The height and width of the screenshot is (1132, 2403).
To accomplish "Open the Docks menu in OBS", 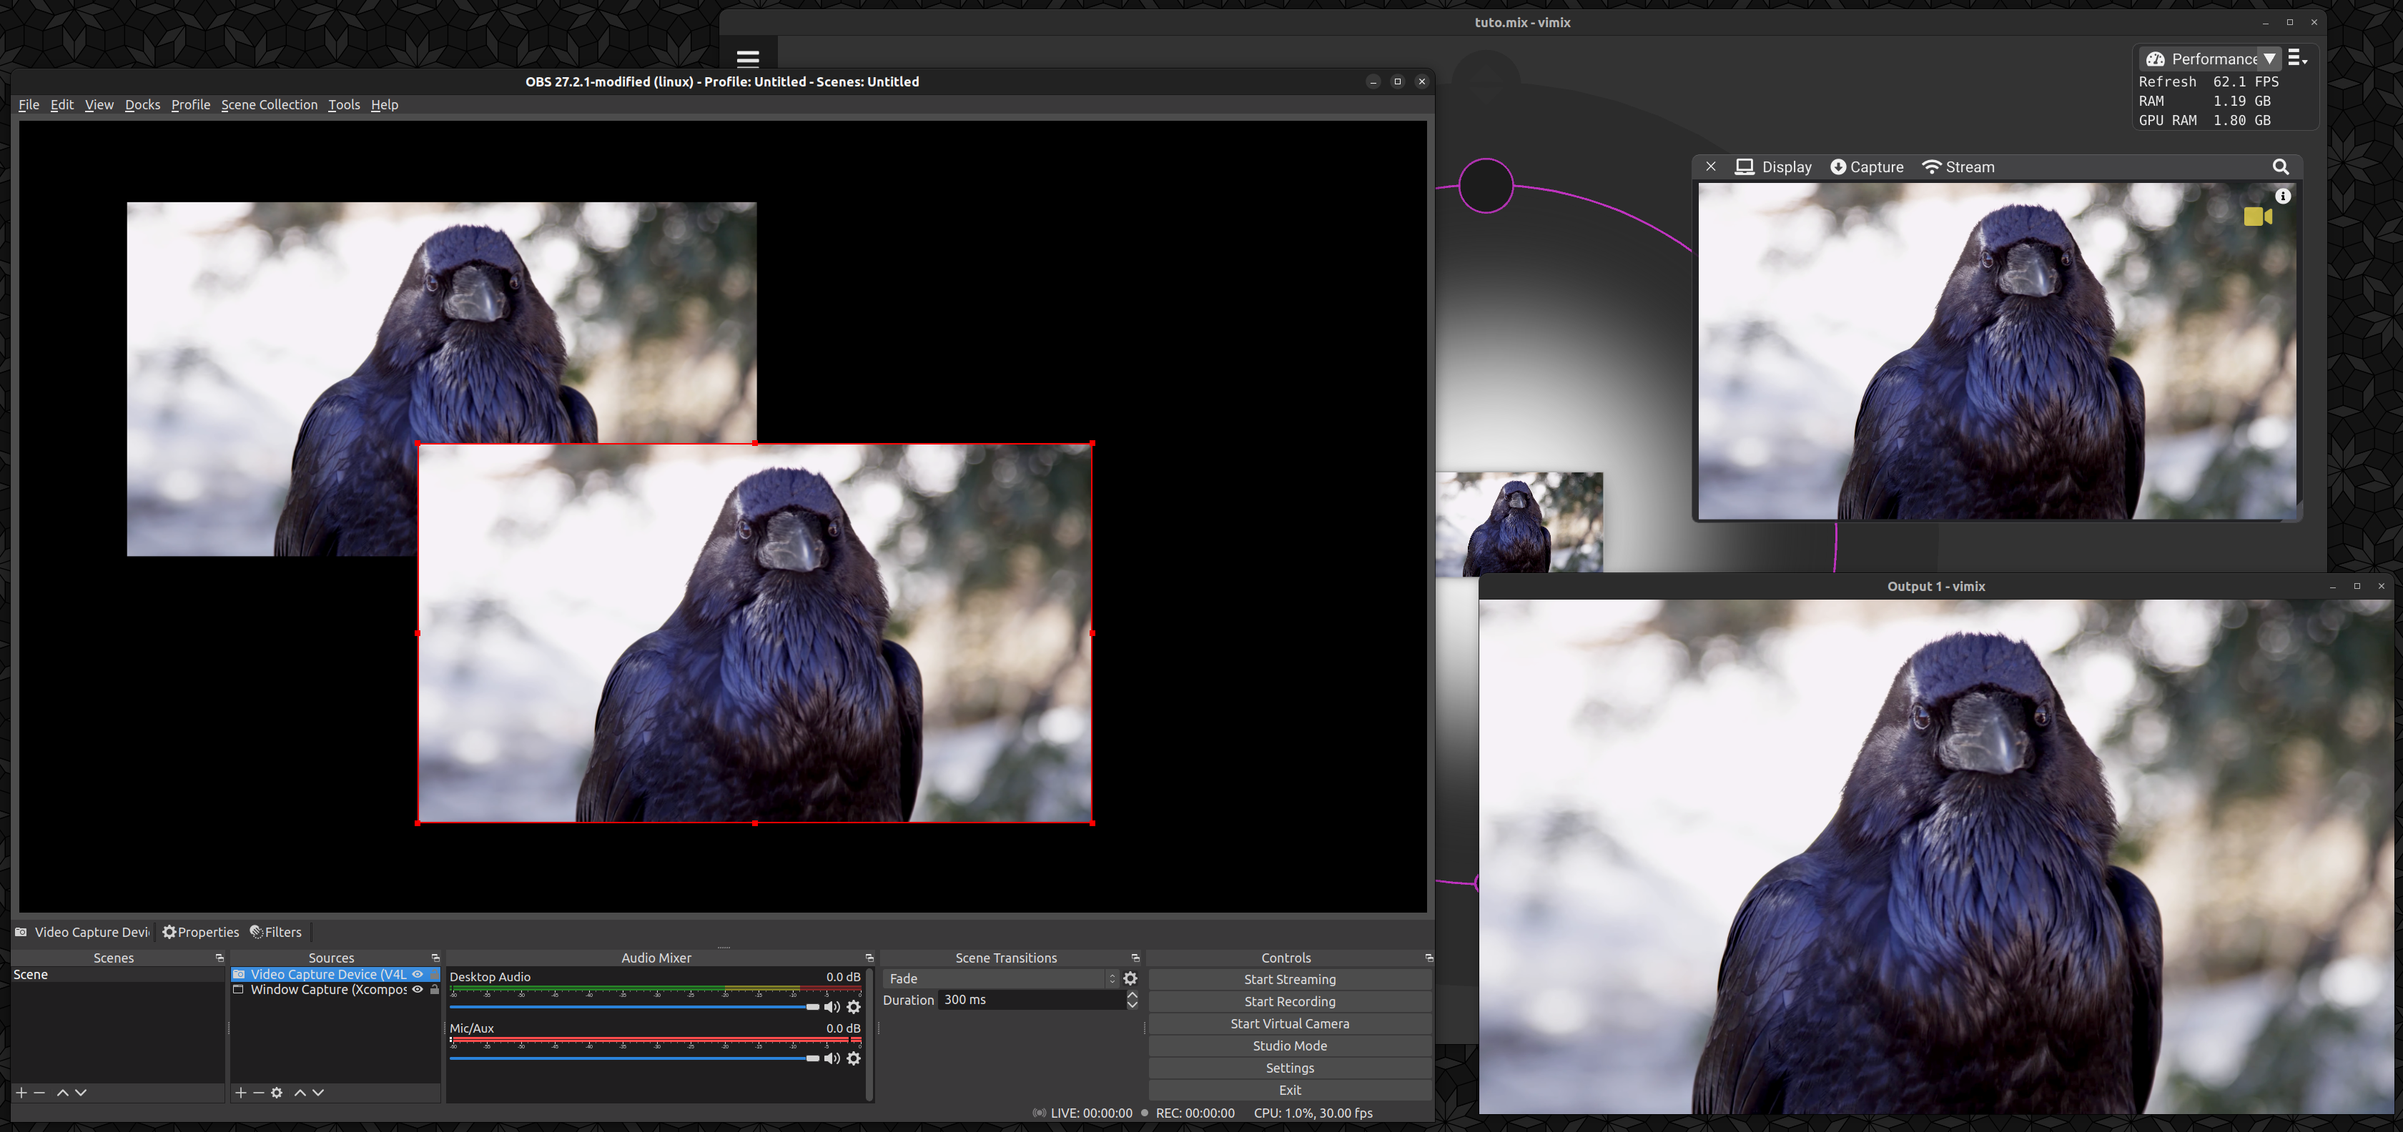I will 143,104.
